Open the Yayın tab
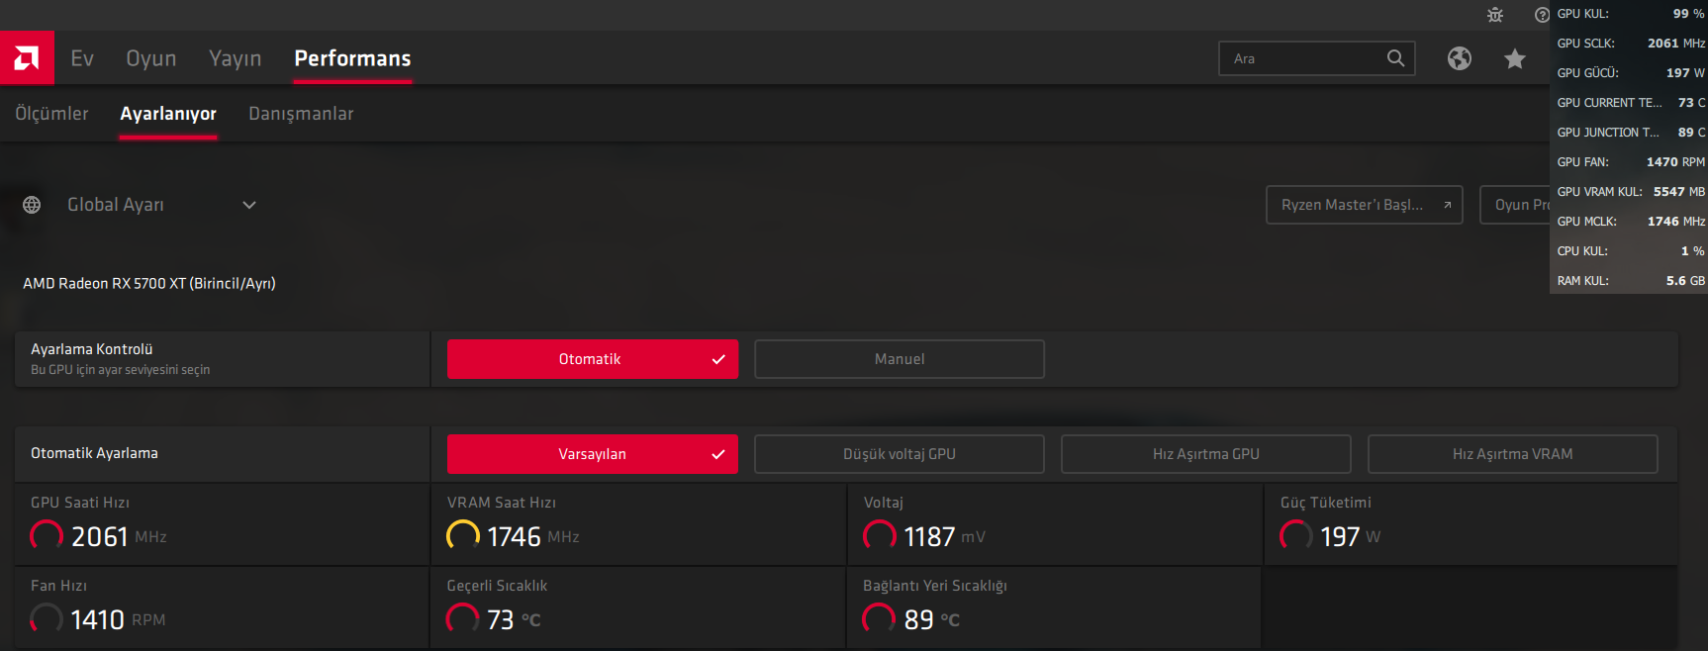1708x651 pixels. pyautogui.click(x=236, y=58)
